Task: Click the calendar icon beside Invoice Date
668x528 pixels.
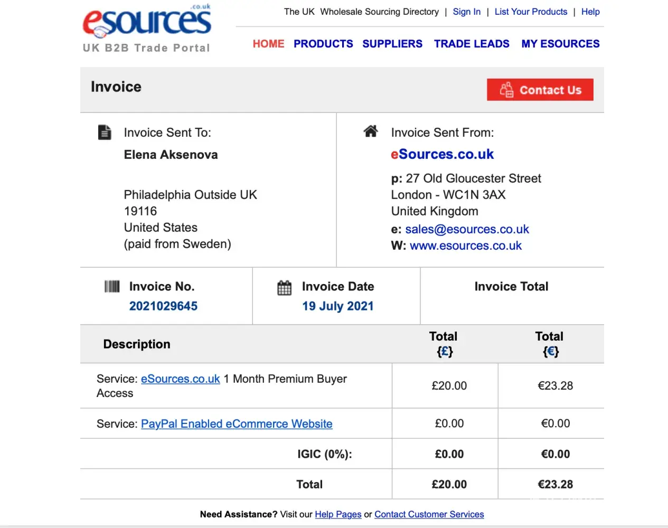Action: tap(284, 288)
